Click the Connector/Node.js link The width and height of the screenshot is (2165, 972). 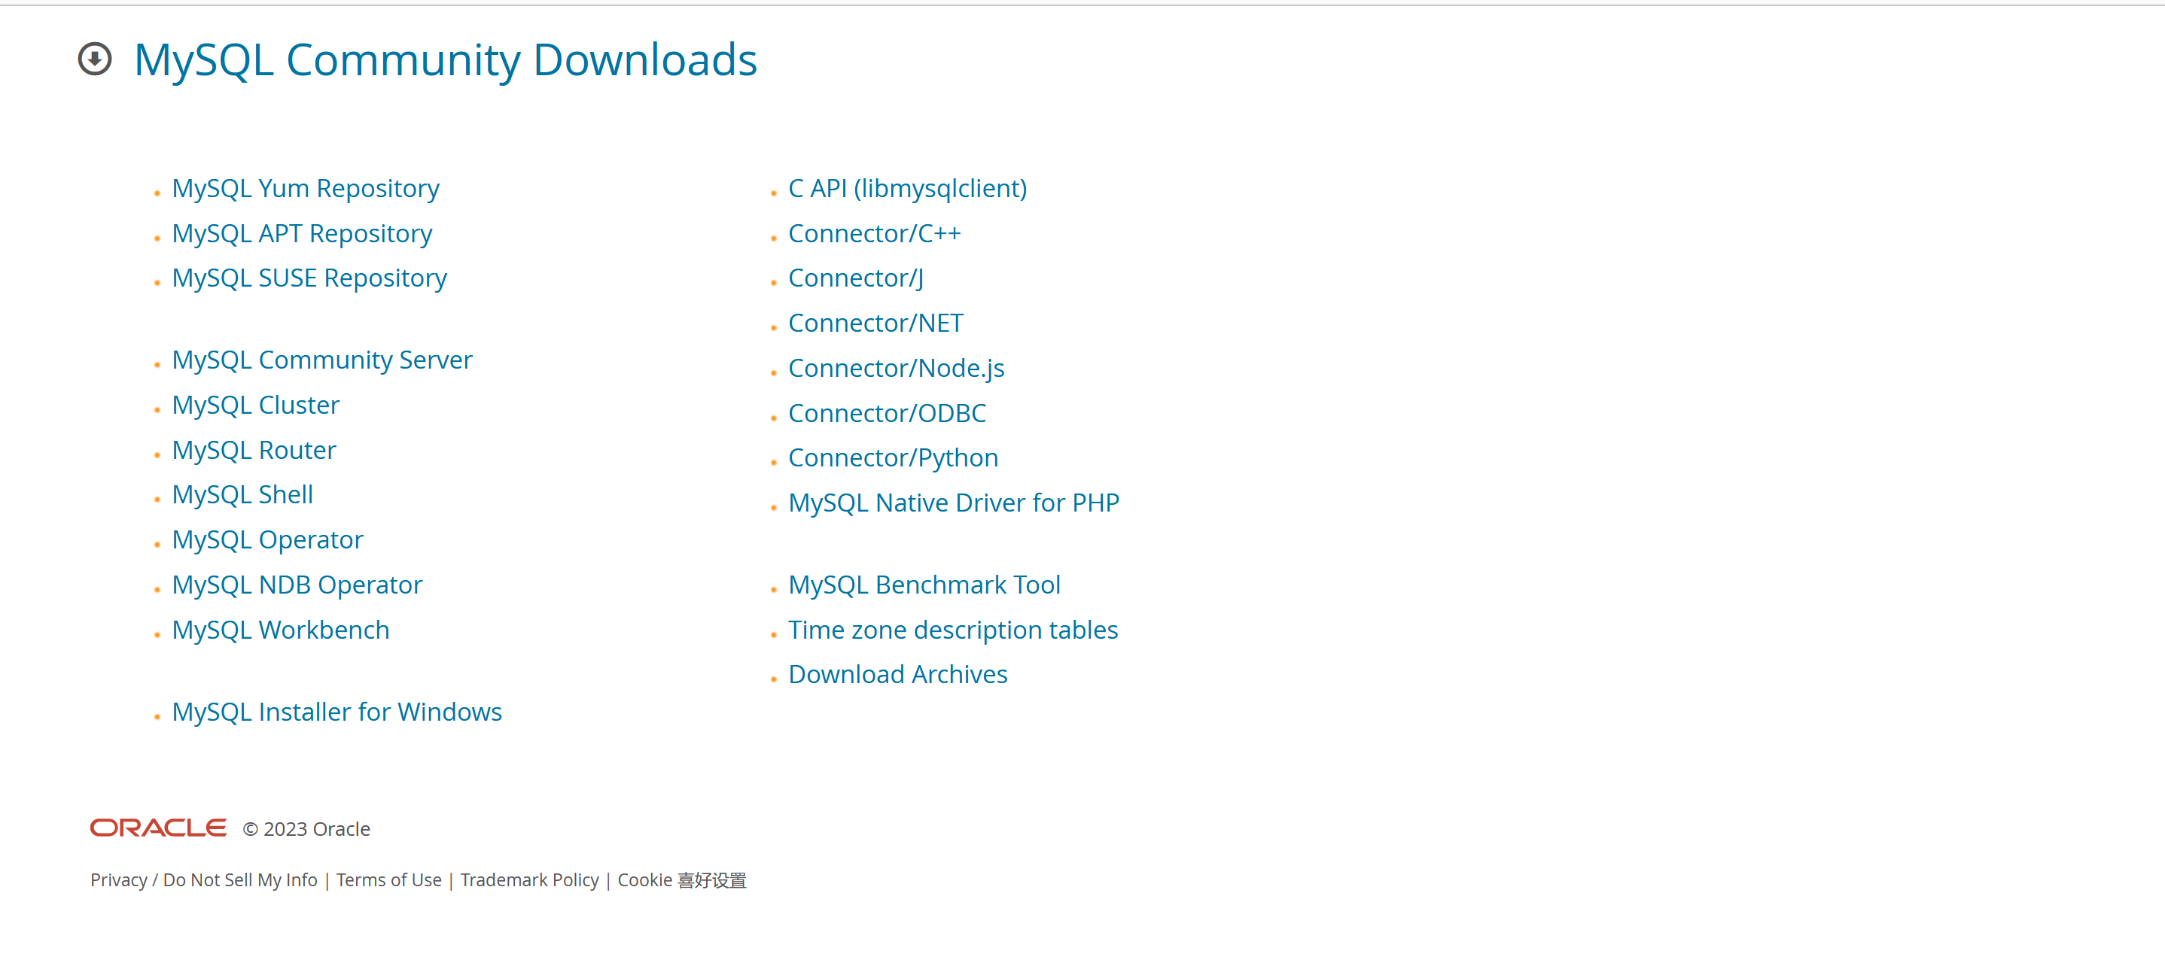(897, 368)
